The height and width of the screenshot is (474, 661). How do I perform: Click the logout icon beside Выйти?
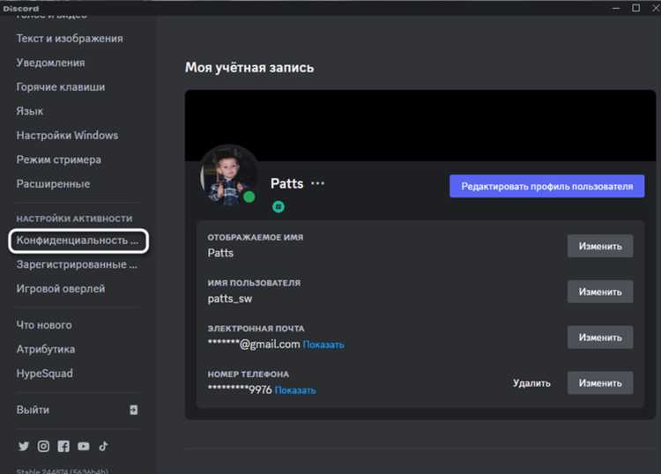click(133, 410)
